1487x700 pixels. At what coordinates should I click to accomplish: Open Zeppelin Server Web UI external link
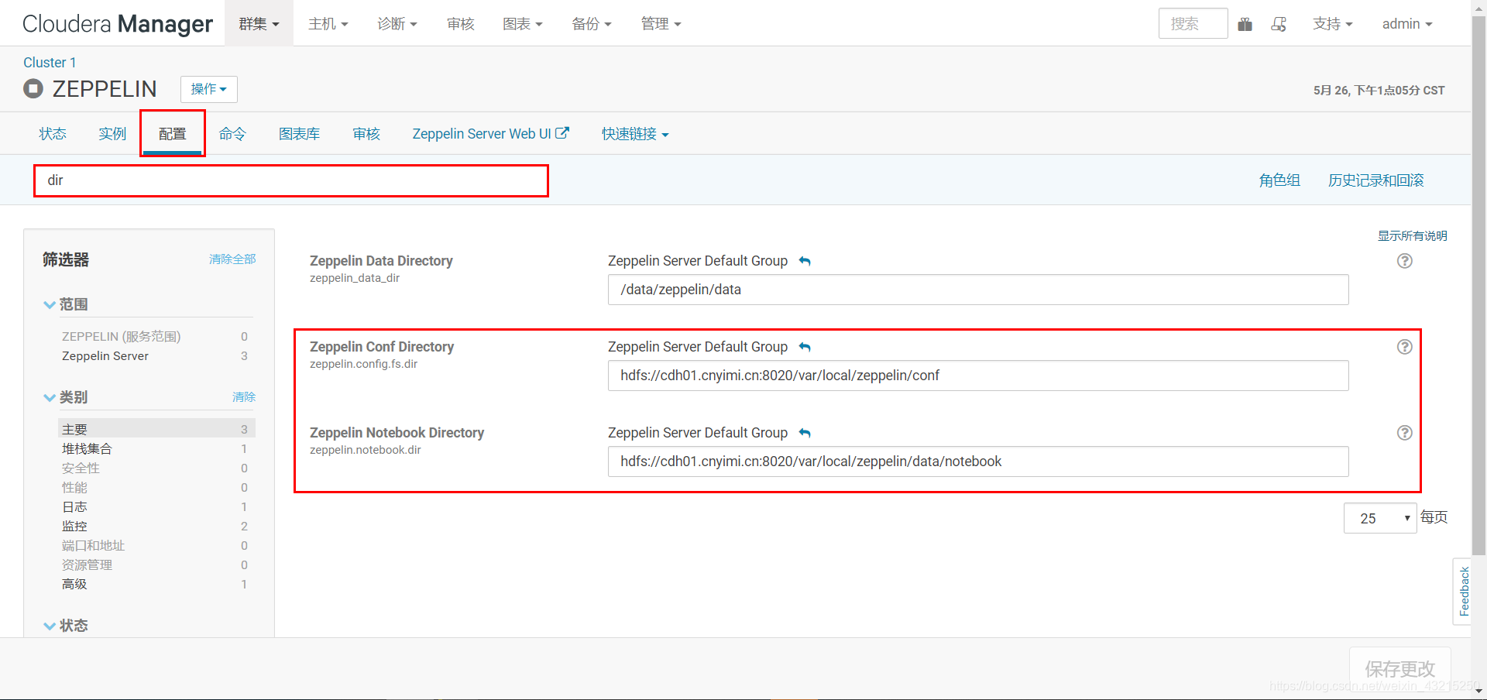click(490, 134)
